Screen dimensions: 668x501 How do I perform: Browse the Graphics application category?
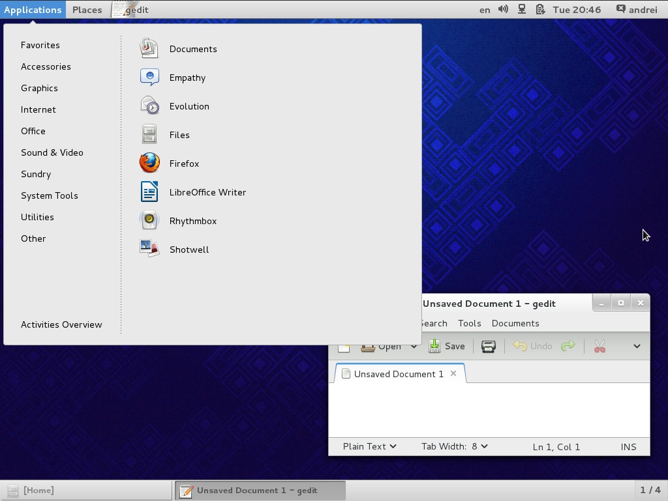(40, 88)
